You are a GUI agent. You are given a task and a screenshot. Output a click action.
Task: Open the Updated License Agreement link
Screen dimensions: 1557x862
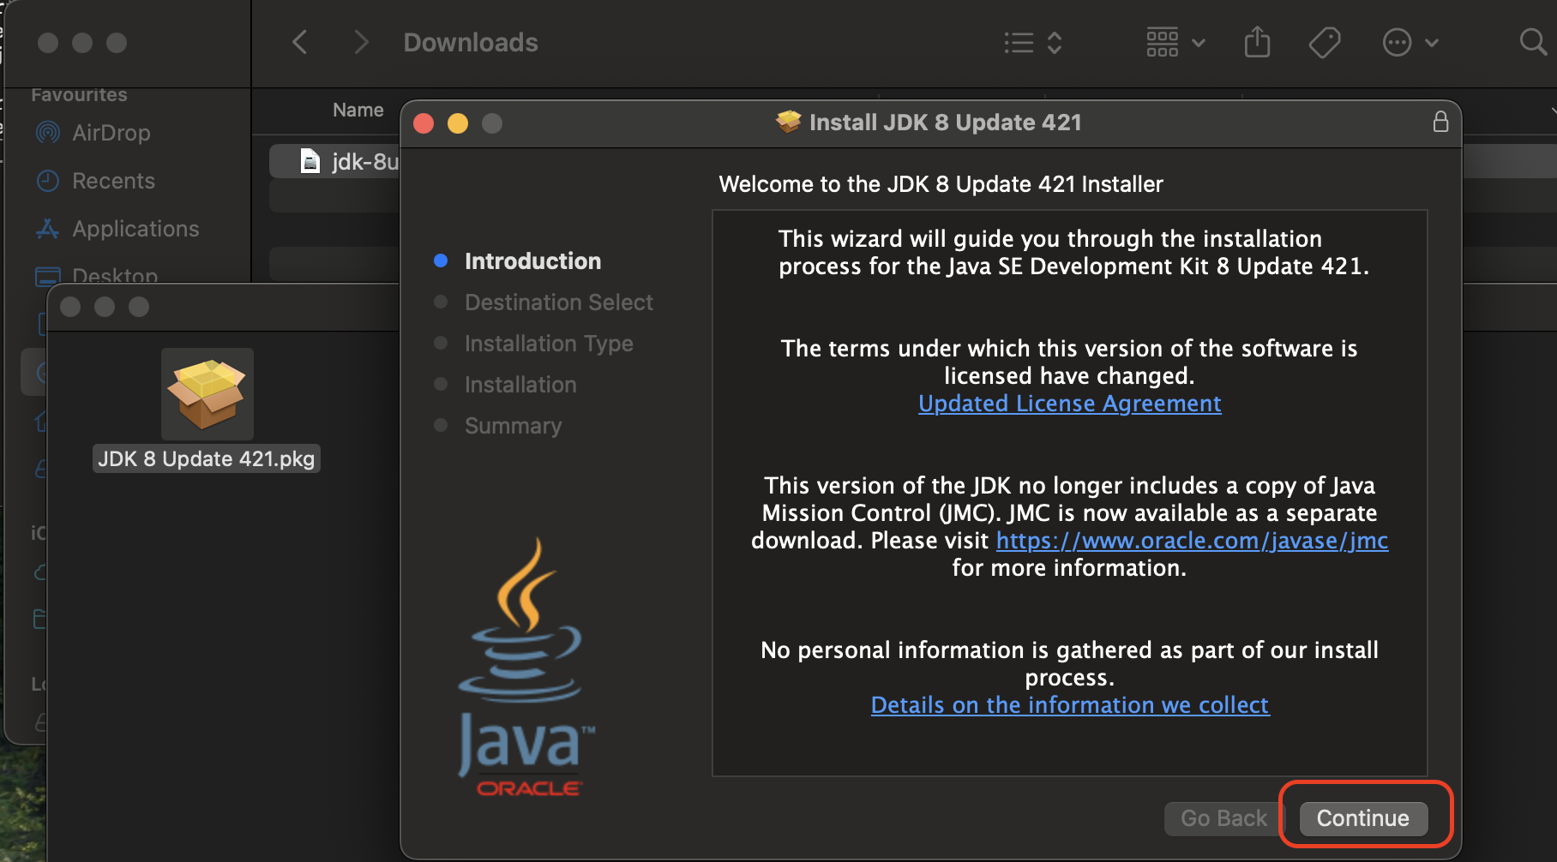1069,404
